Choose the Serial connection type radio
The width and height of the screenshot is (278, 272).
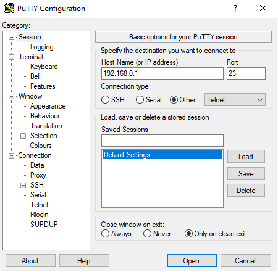click(140, 100)
